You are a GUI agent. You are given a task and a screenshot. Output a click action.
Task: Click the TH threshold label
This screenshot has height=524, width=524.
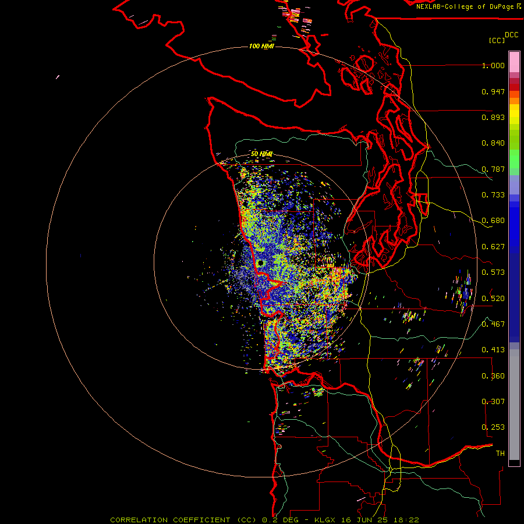[500, 453]
